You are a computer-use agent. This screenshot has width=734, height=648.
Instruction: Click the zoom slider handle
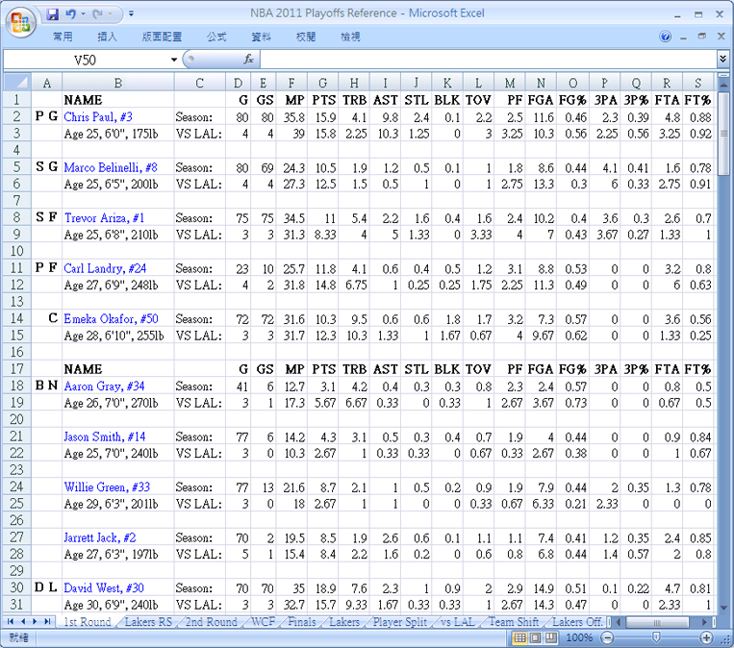[656, 637]
